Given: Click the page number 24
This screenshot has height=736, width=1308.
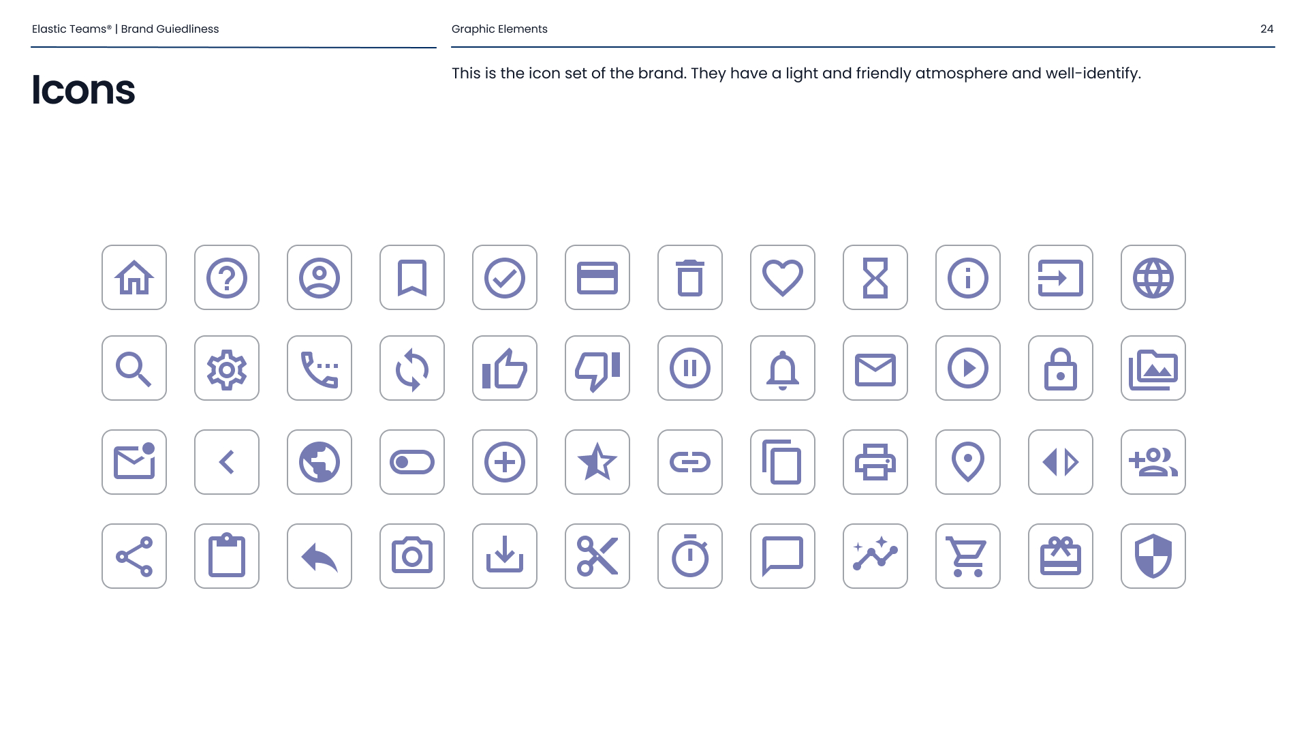Looking at the screenshot, I should click(1266, 29).
